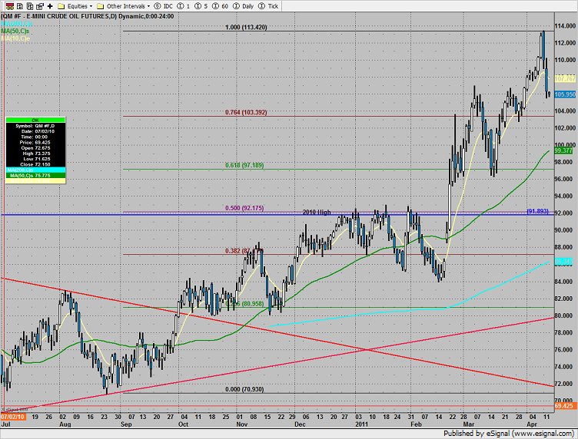This screenshot has width=578, height=439.
Task: Click the 0.500 (92.175) Fibonacci label
Action: 244,208
